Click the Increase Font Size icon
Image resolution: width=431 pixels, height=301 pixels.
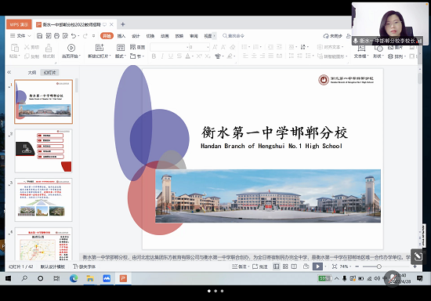click(215, 47)
